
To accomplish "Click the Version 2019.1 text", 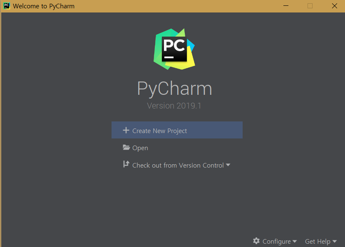I will [x=174, y=106].
